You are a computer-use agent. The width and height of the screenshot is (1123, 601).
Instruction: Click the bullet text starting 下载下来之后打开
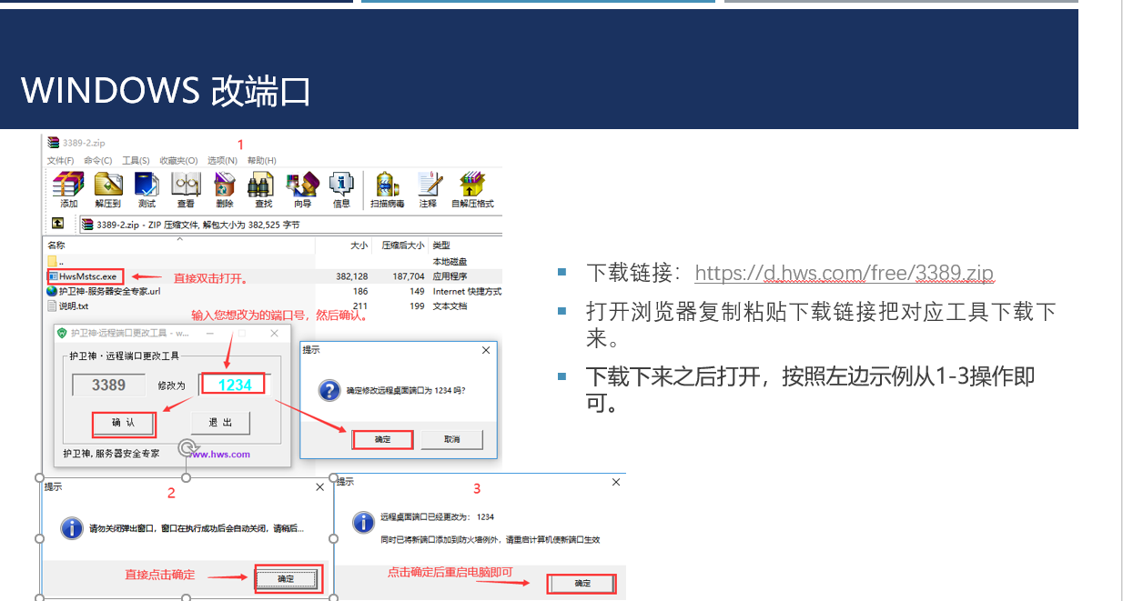[810, 389]
